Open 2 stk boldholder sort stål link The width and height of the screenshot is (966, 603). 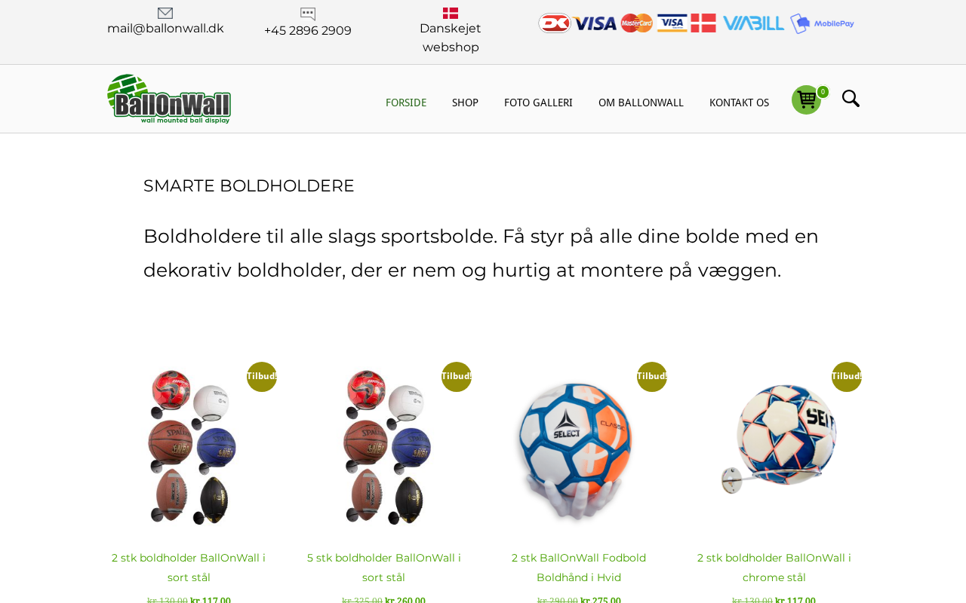[189, 568]
